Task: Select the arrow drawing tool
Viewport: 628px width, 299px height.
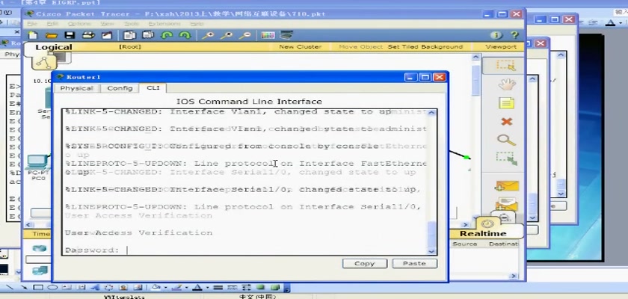Action: (x=24, y=287)
